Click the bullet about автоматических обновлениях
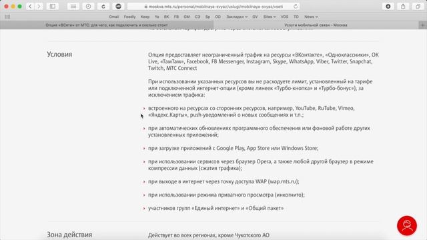The image size is (427, 240). [x=259, y=131]
